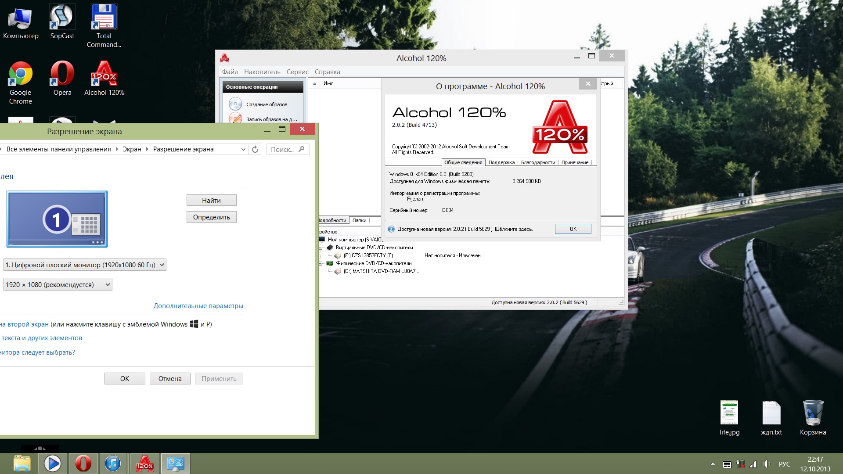Click the Создание образов icon
Screen dimensions: 843x474
click(x=235, y=104)
